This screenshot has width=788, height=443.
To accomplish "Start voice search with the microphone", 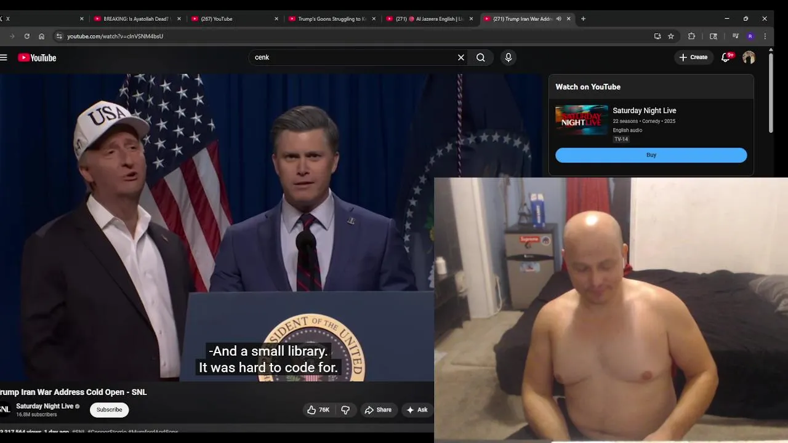I will 508,57.
